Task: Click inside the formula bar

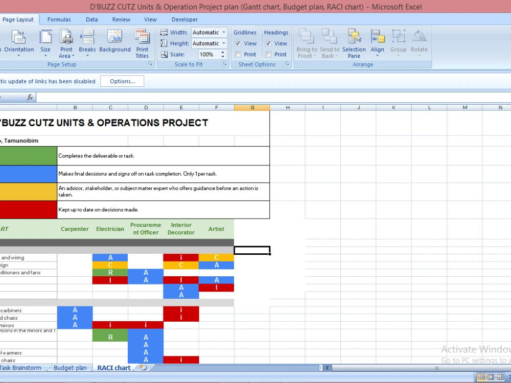Action: pyautogui.click(x=274, y=97)
